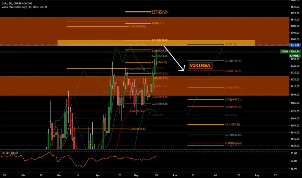Image resolution: width=302 pixels, height=178 pixels.
Task: Click the extension label 2(1804.11)
Action: click(157, 23)
